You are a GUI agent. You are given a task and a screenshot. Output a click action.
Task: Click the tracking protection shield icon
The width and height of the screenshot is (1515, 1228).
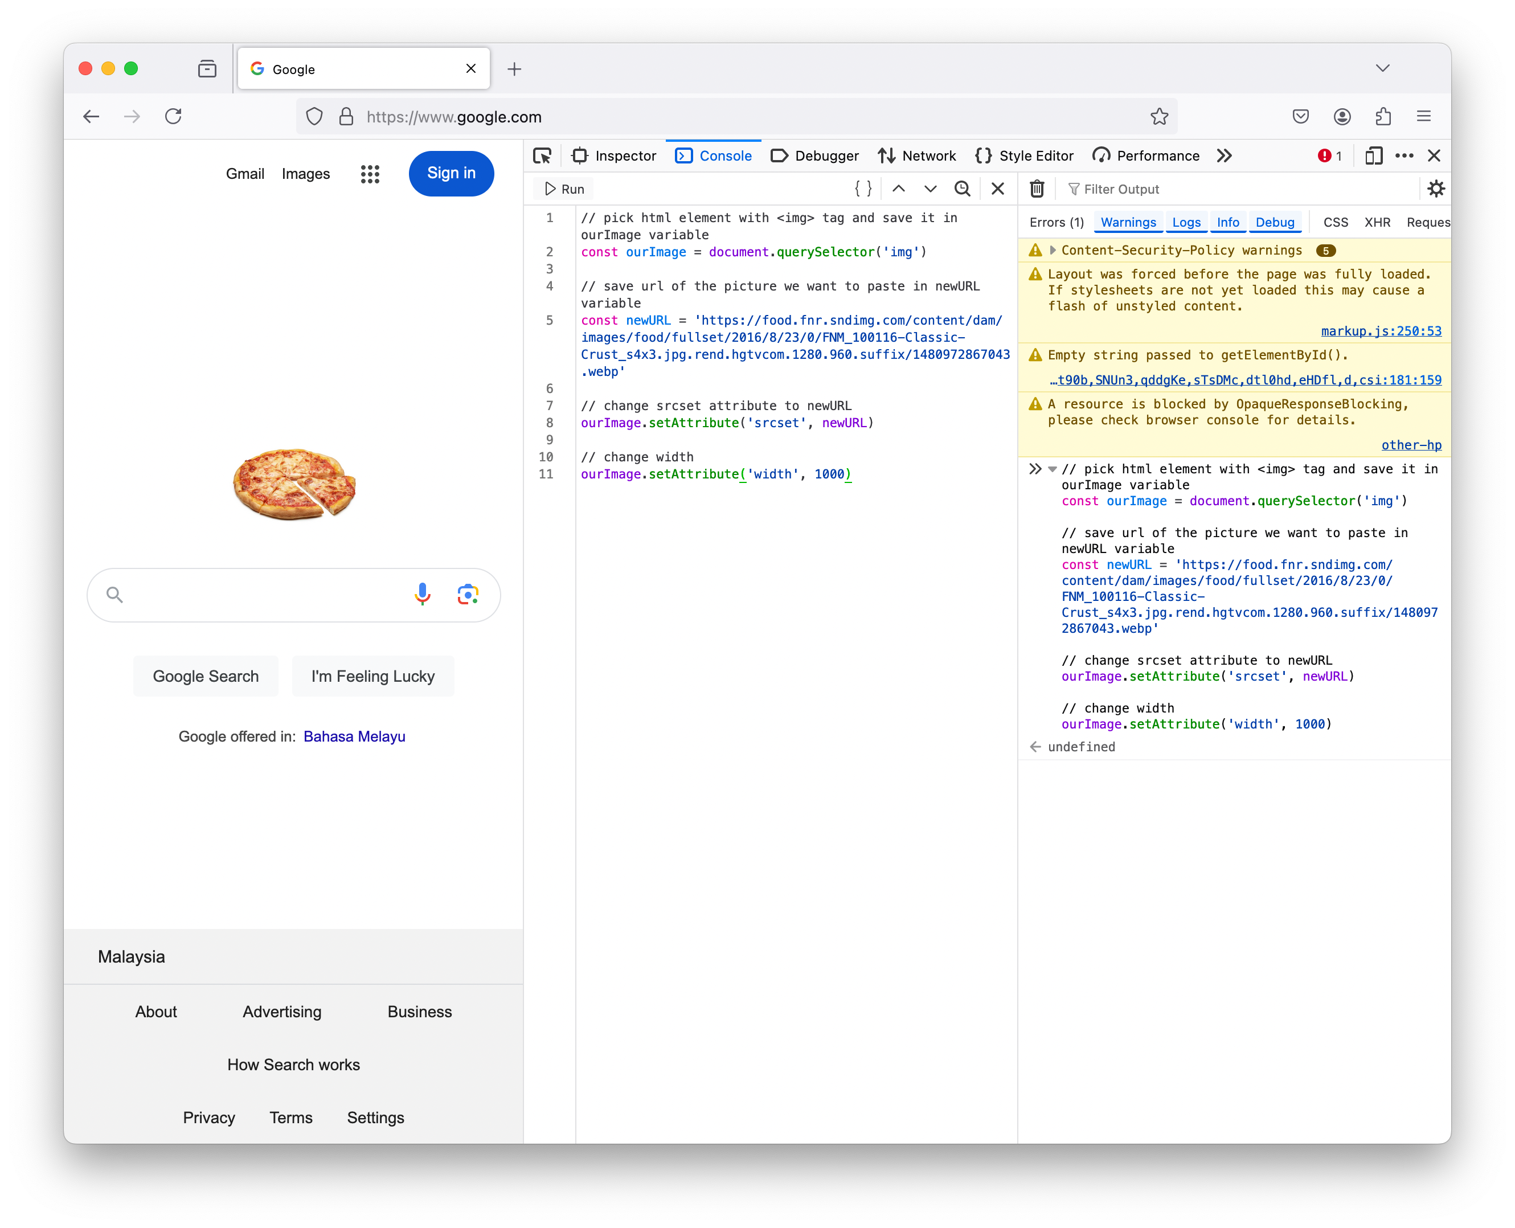pos(315,117)
